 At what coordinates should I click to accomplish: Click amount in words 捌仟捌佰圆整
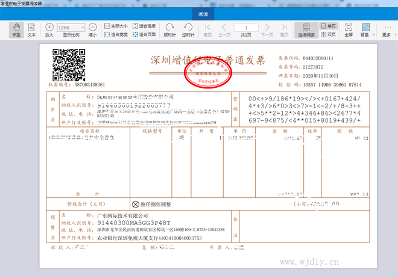click(156, 205)
